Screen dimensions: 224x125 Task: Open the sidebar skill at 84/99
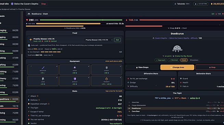pyautogui.click(x=9, y=30)
